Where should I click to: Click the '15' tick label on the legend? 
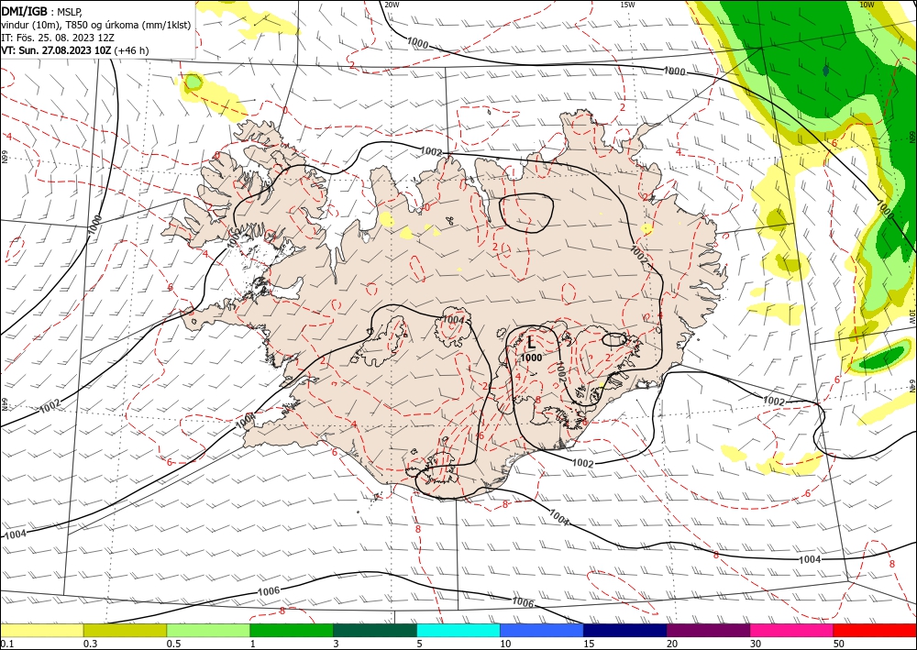589,644
